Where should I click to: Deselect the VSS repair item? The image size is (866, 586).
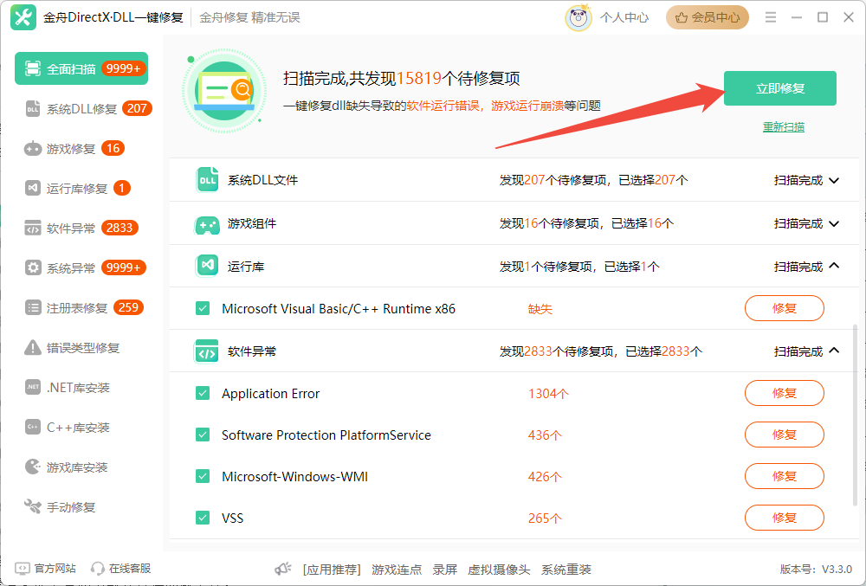pos(202,518)
